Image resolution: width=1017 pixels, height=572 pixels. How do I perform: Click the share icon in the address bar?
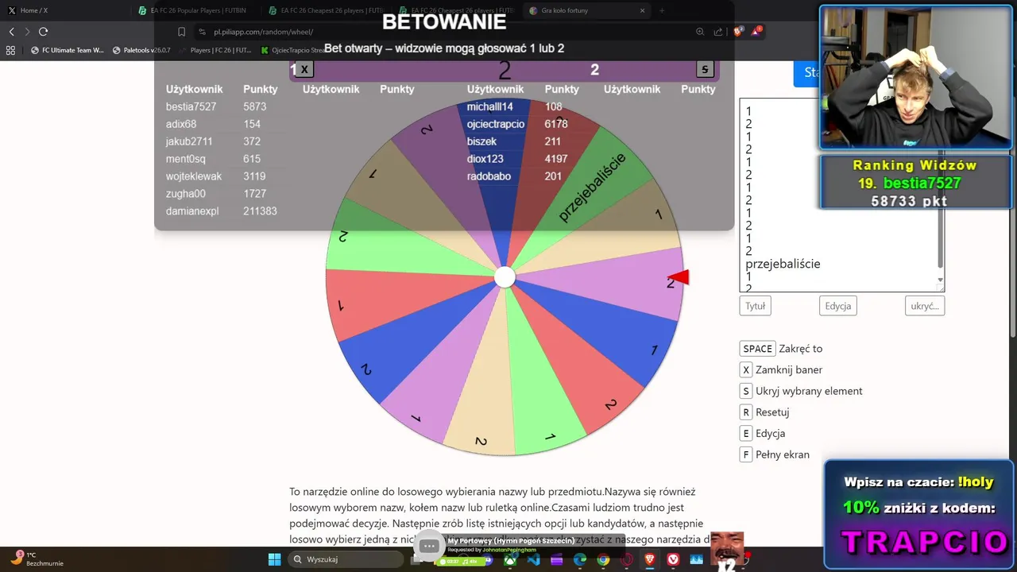click(718, 32)
